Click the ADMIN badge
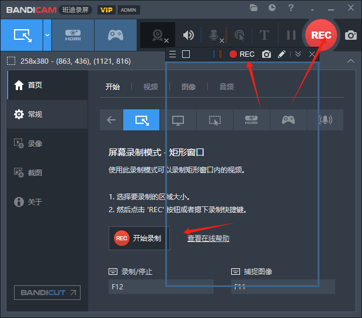Image resolution: width=362 pixels, height=318 pixels. (x=128, y=10)
